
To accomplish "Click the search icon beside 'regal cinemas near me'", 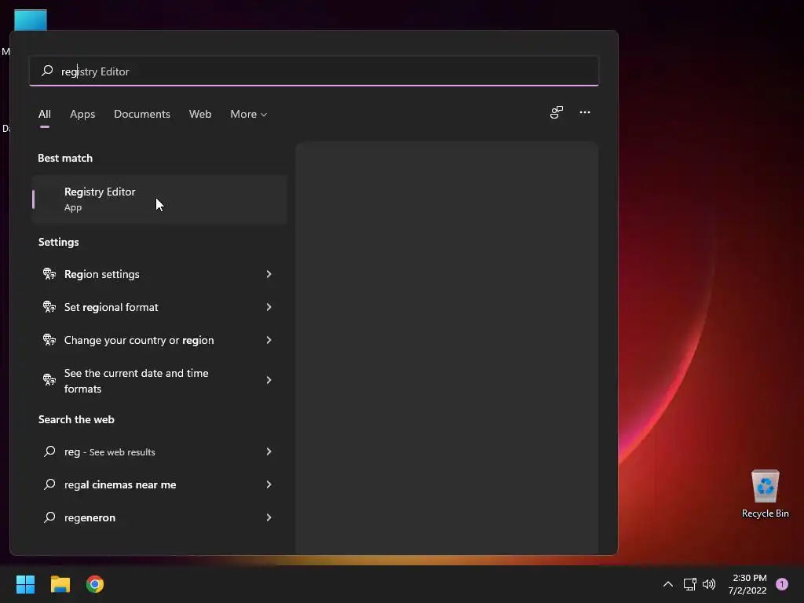I will [x=49, y=484].
